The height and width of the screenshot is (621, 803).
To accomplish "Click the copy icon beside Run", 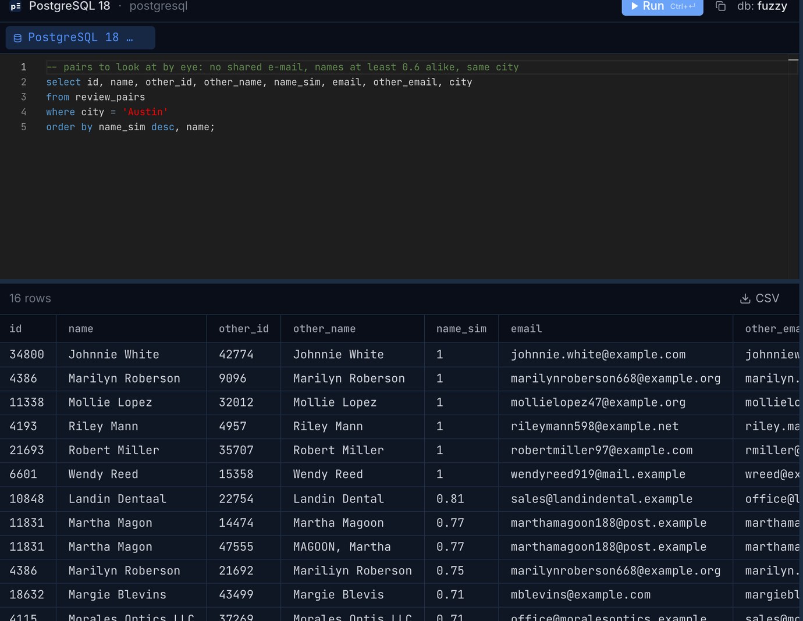I will (x=720, y=6).
